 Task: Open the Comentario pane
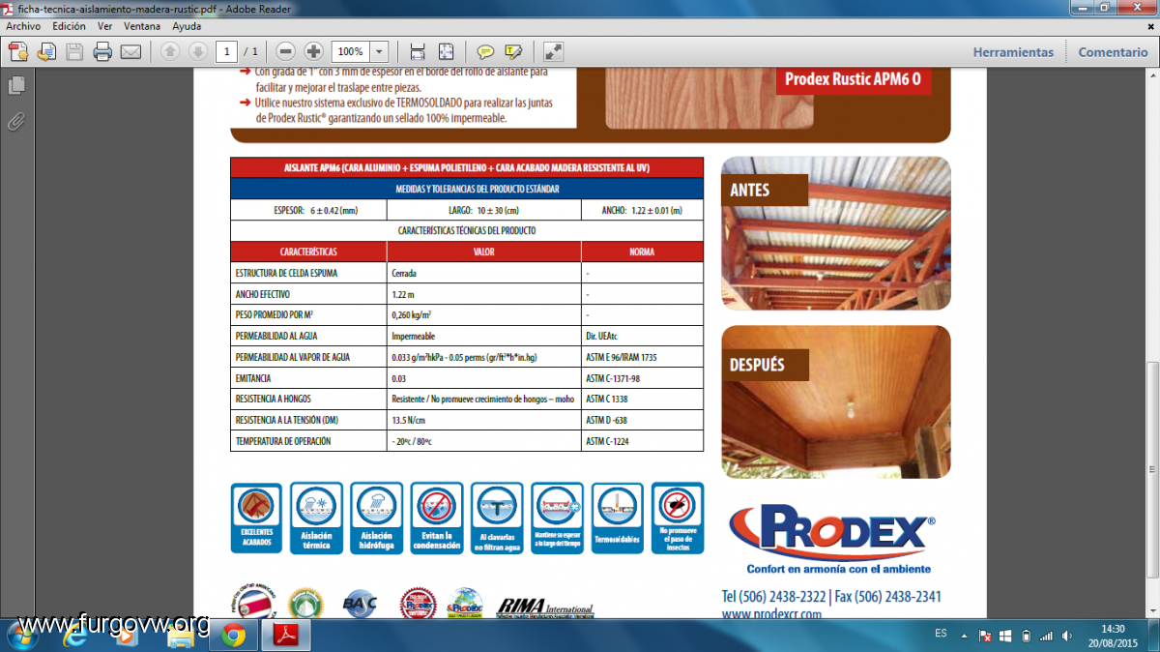(1113, 52)
